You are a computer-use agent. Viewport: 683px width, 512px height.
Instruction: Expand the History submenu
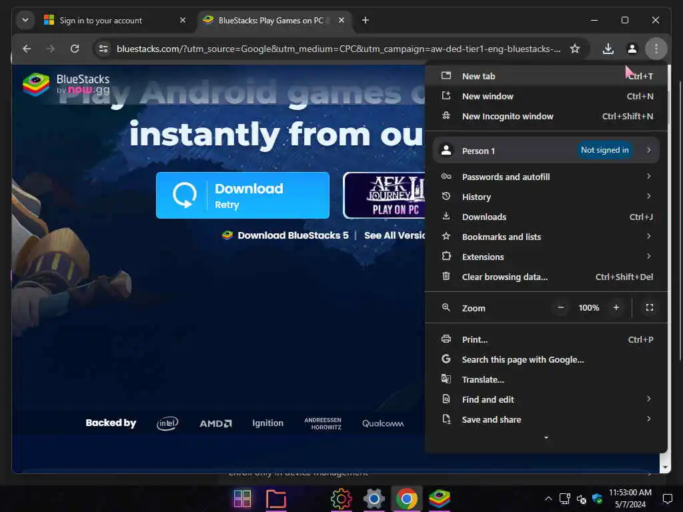(x=546, y=197)
